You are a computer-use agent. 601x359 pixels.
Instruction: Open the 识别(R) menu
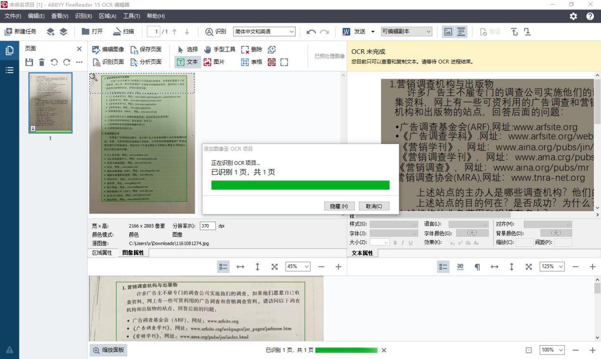83,16
